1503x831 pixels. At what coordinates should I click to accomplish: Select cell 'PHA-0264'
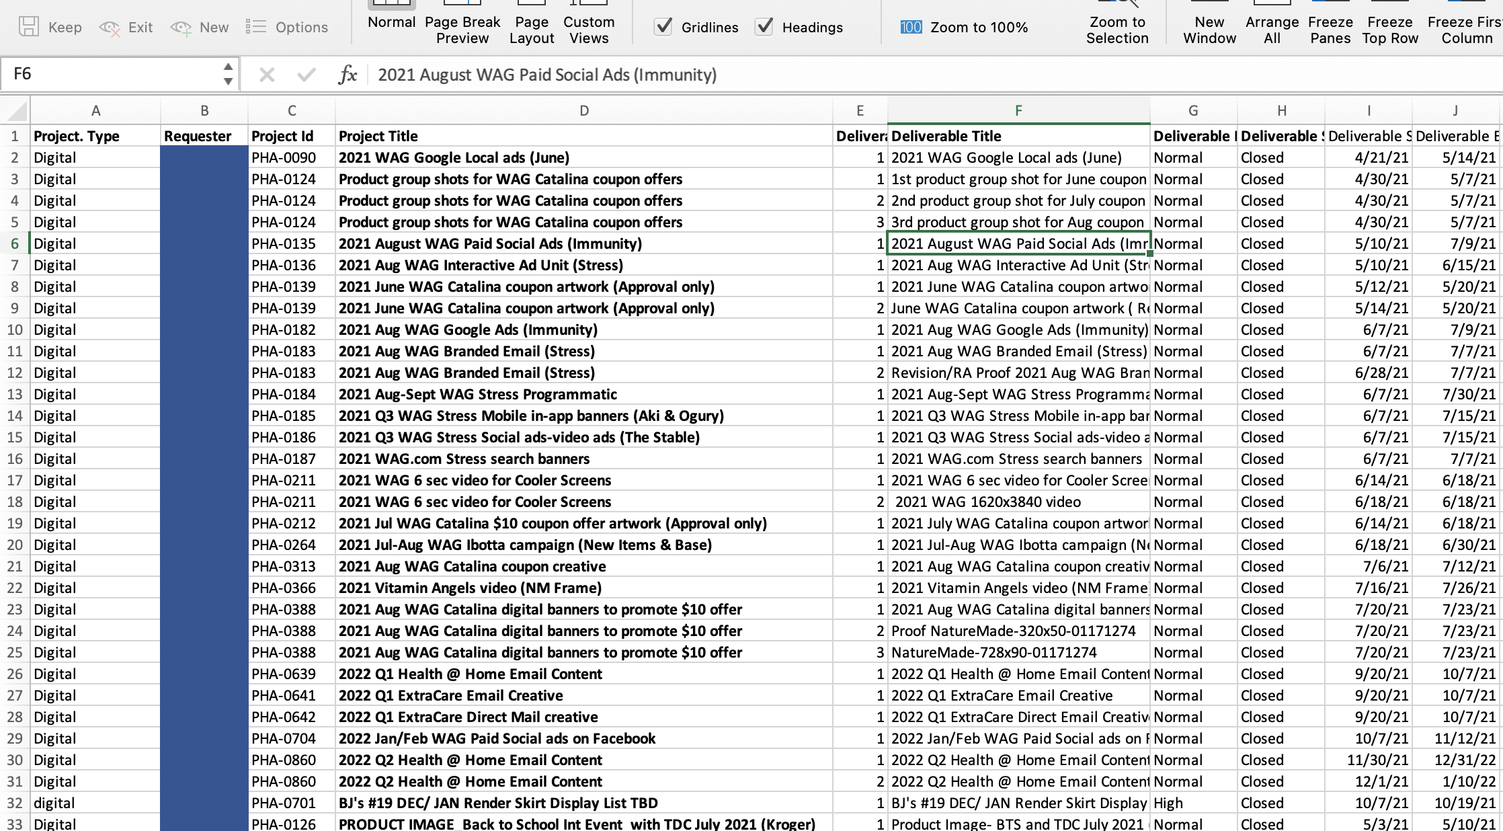click(292, 545)
